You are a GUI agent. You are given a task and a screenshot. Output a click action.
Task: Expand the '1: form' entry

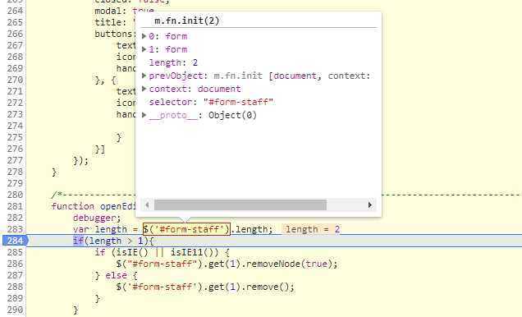tap(144, 49)
